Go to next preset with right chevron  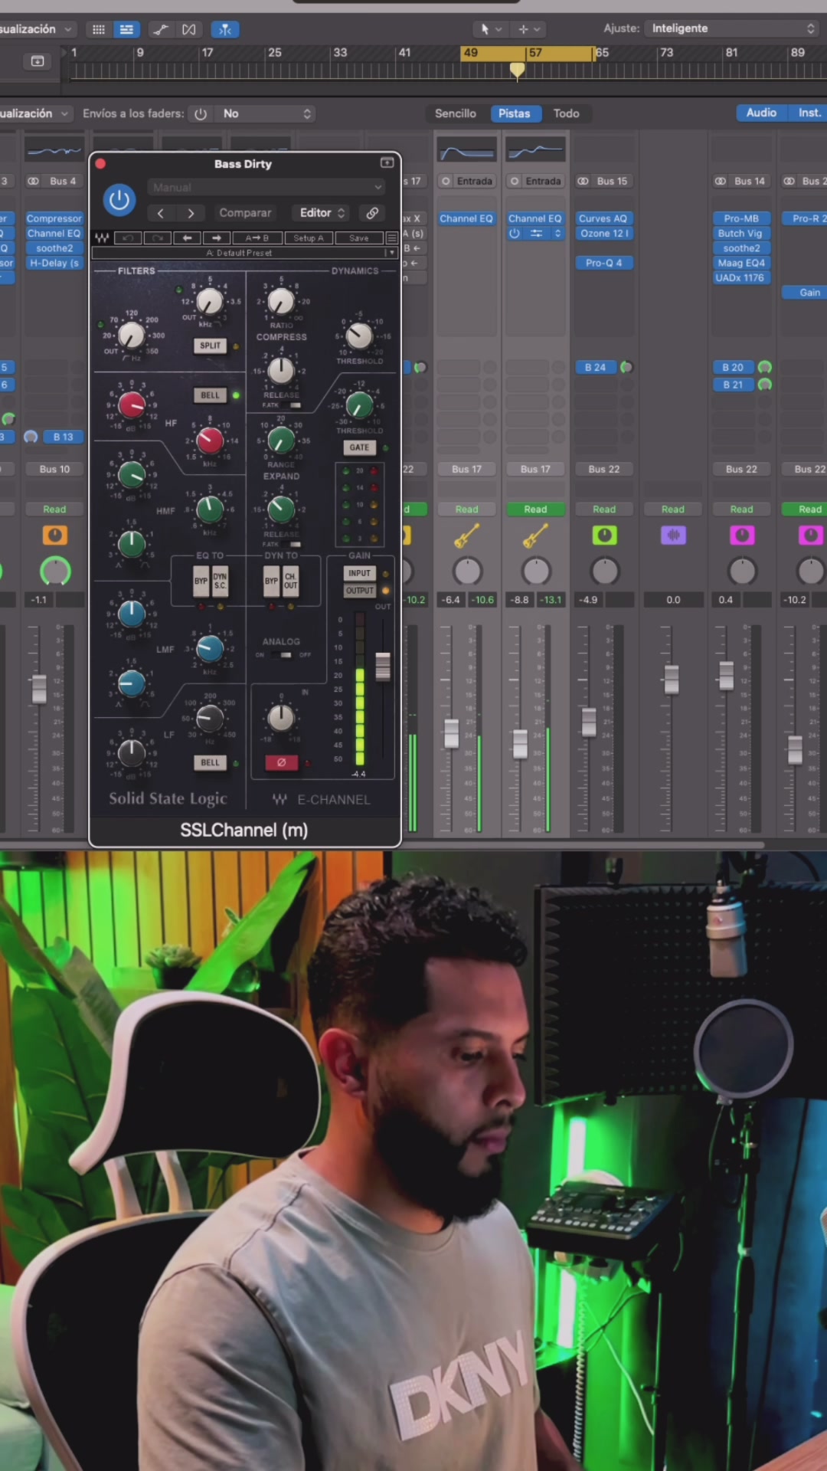click(x=191, y=213)
